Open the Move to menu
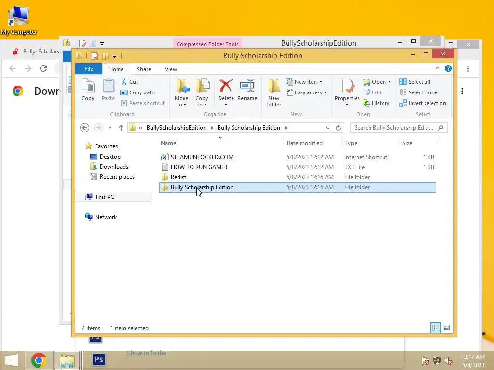The height and width of the screenshot is (370, 494). tap(181, 93)
